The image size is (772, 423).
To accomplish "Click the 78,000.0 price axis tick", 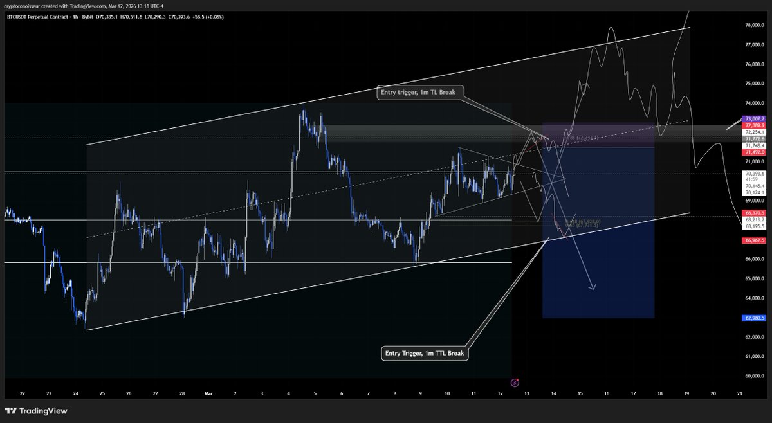I will 754,25.
